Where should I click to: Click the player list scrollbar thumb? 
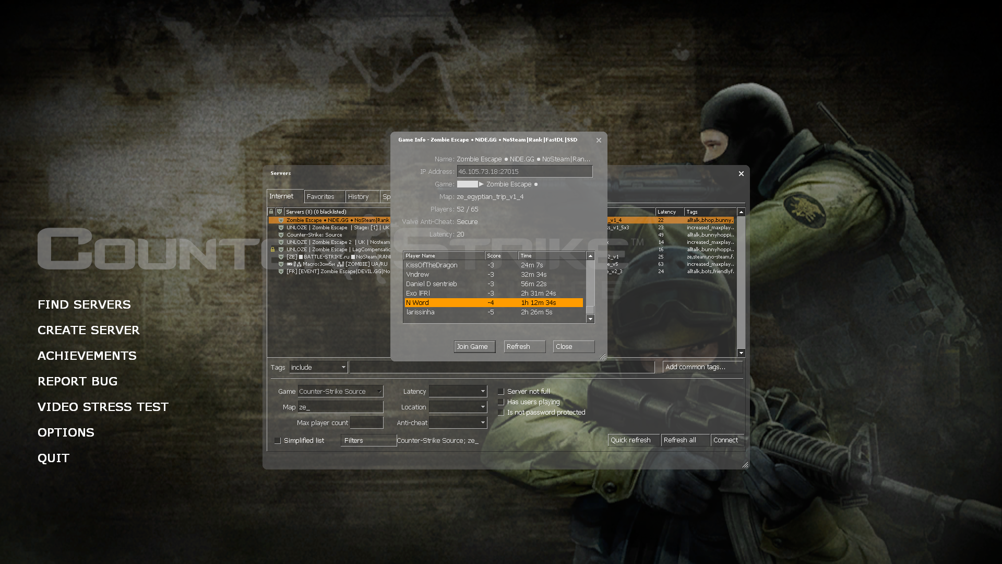(590, 310)
